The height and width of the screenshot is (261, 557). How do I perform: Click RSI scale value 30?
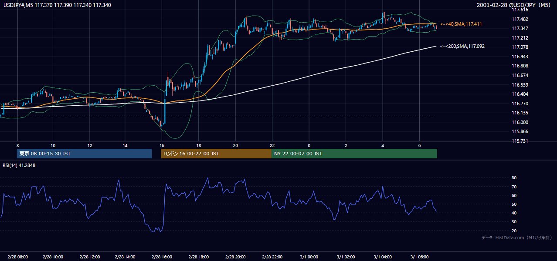click(x=514, y=221)
